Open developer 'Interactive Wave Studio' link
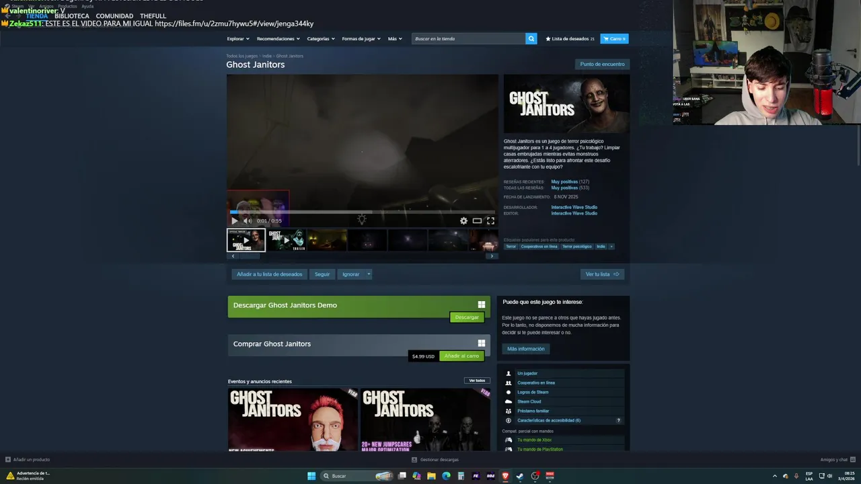This screenshot has height=484, width=861. [574, 207]
